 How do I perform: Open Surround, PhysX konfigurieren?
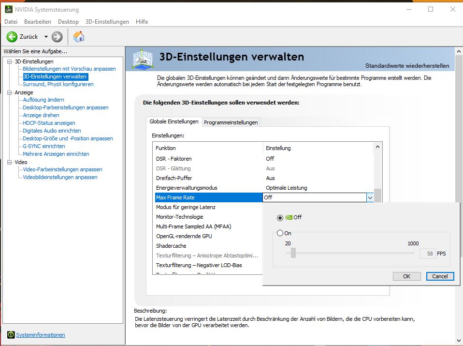[x=58, y=84]
